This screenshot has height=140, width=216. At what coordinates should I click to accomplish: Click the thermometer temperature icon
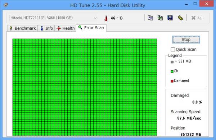106,18
